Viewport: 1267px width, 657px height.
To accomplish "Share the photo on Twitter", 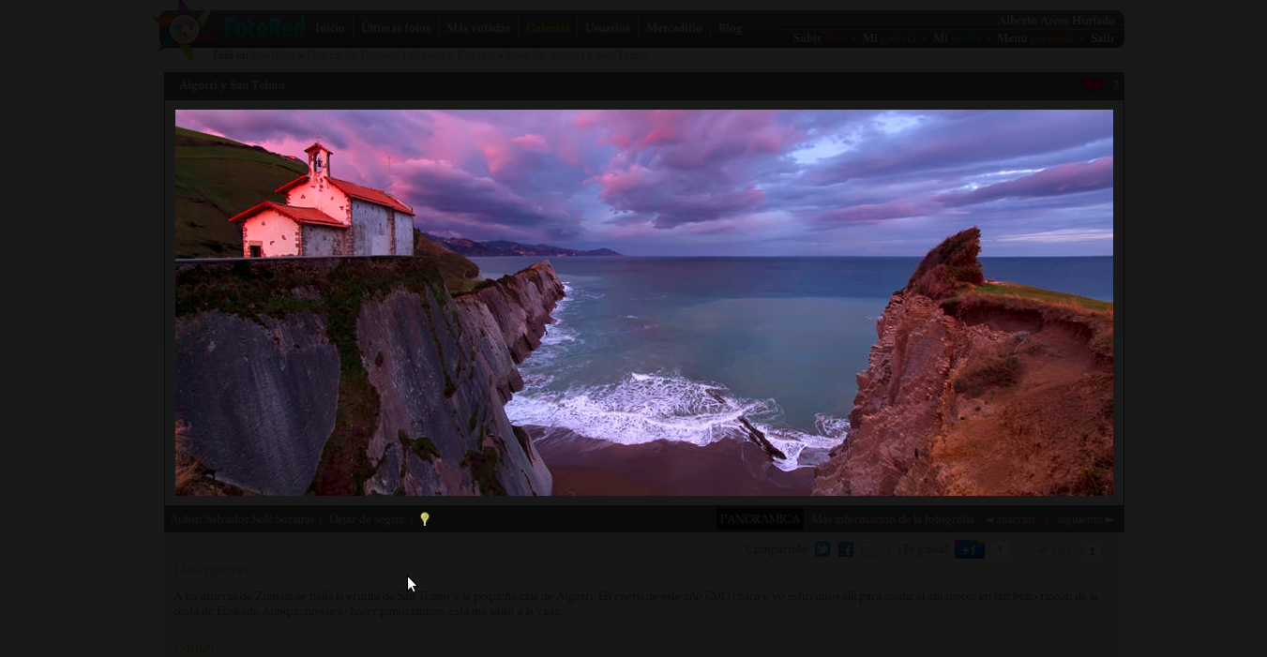I will point(822,550).
